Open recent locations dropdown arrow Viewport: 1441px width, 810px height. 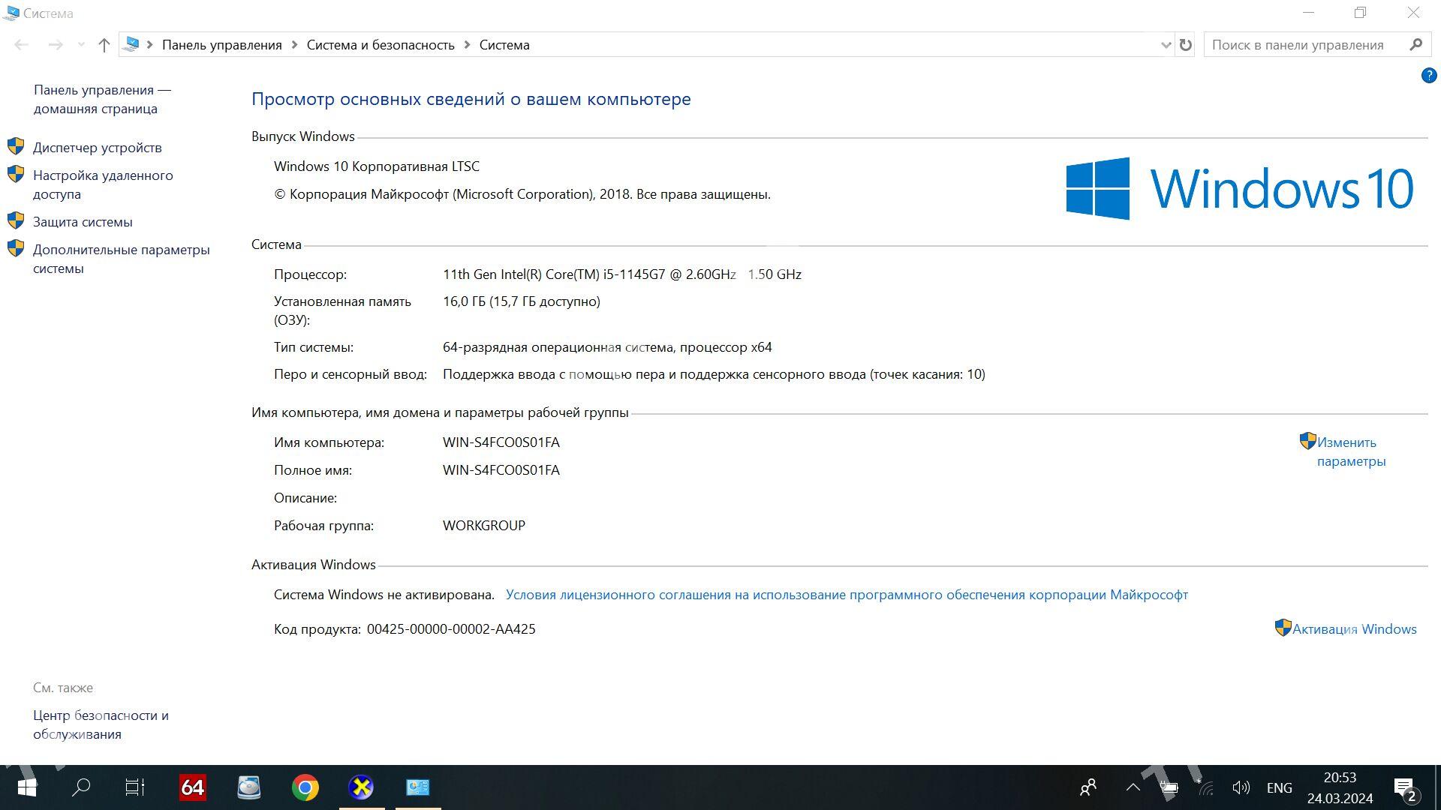[x=81, y=45]
